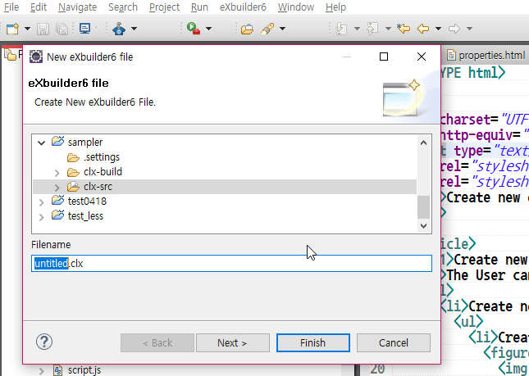Click the Cancel button
The height and width of the screenshot is (376, 529).
pyautogui.click(x=393, y=342)
